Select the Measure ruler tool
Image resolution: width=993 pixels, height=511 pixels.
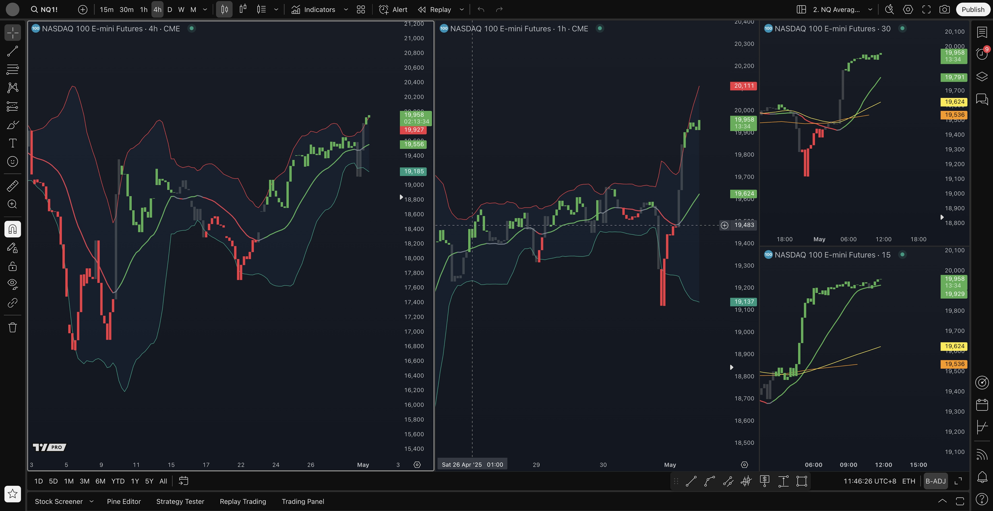pyautogui.click(x=12, y=186)
